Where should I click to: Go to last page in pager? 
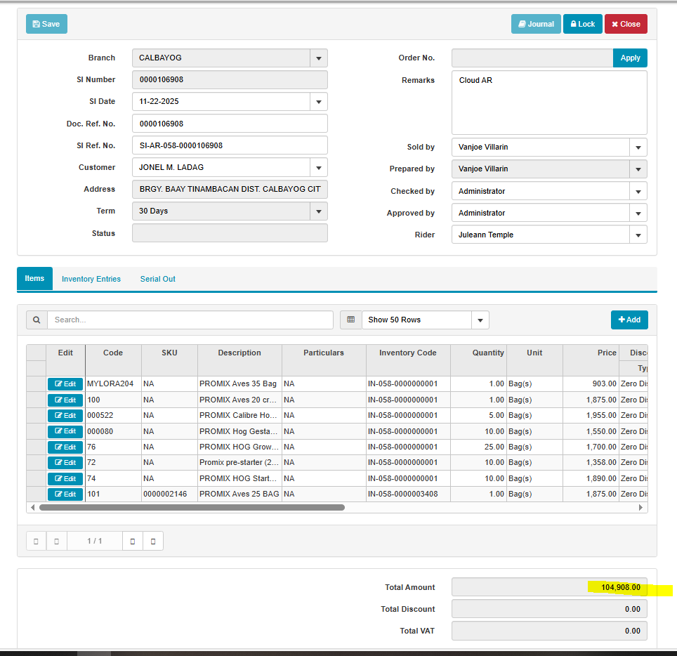coord(153,541)
